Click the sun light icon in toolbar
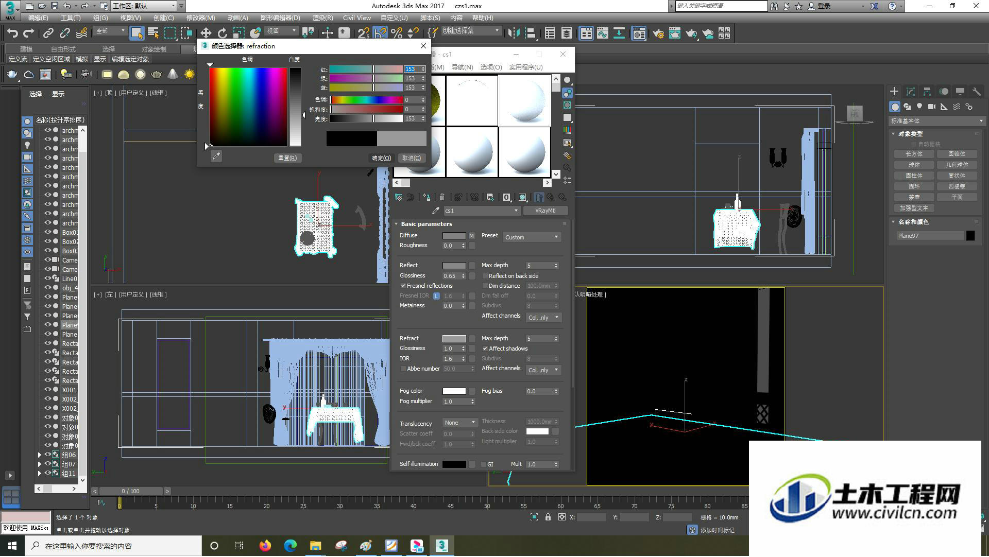This screenshot has height=557, width=989. pos(190,75)
